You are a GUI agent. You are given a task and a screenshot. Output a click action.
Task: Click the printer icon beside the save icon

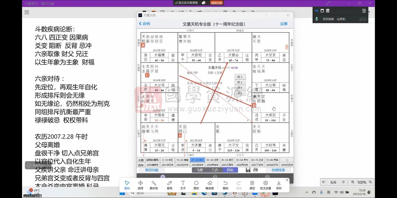[x=255, y=170]
